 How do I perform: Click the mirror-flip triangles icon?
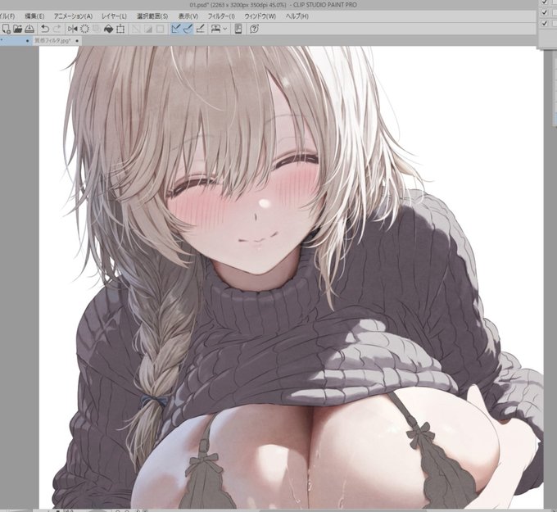[x=73, y=29]
